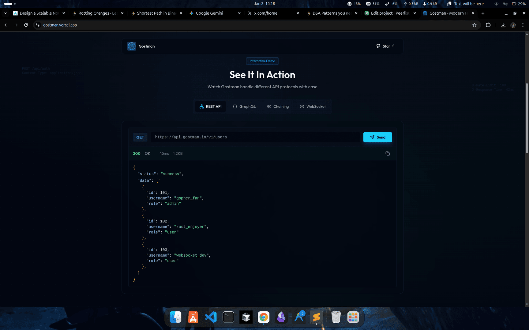The height and width of the screenshot is (330, 529).
Task: Select the REST API demo tab
Action: tap(210, 106)
